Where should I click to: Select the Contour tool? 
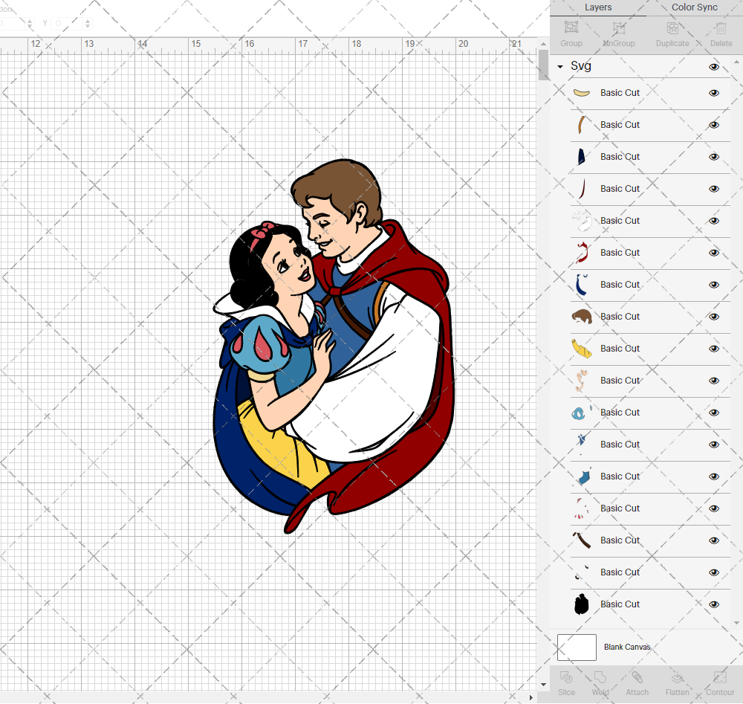pos(720,677)
